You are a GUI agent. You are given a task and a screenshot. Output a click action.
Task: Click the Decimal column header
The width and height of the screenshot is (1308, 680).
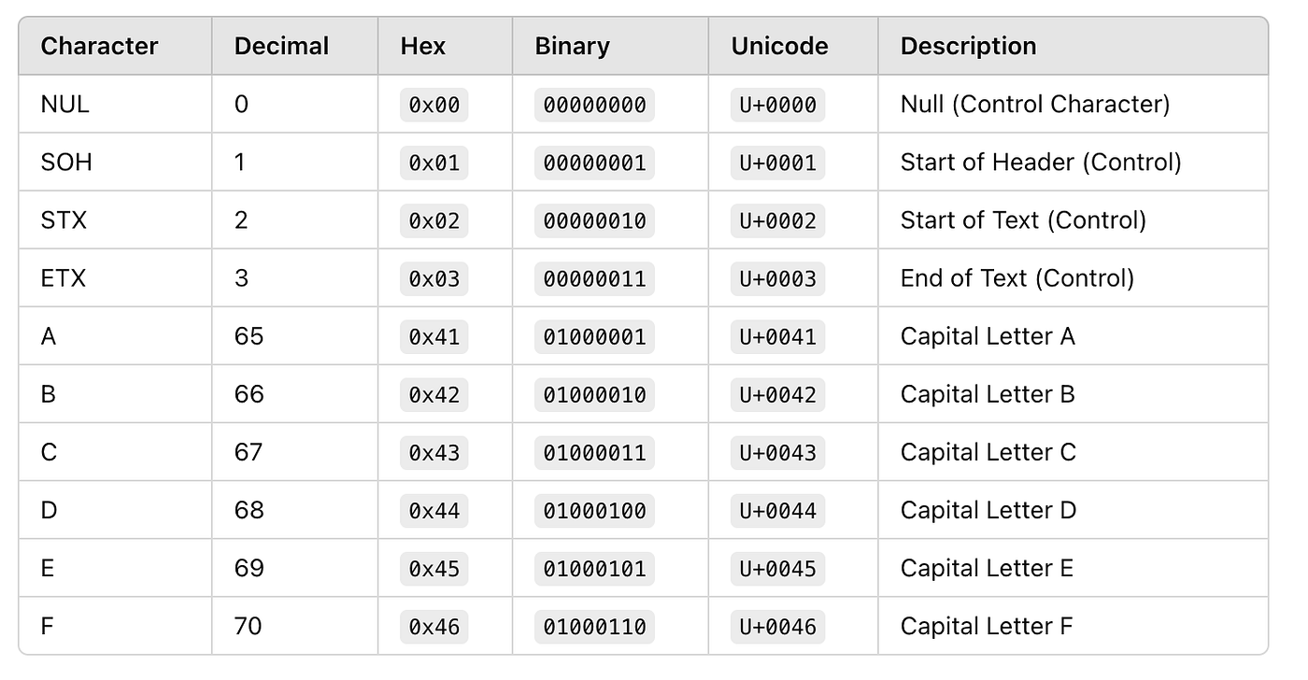click(281, 46)
